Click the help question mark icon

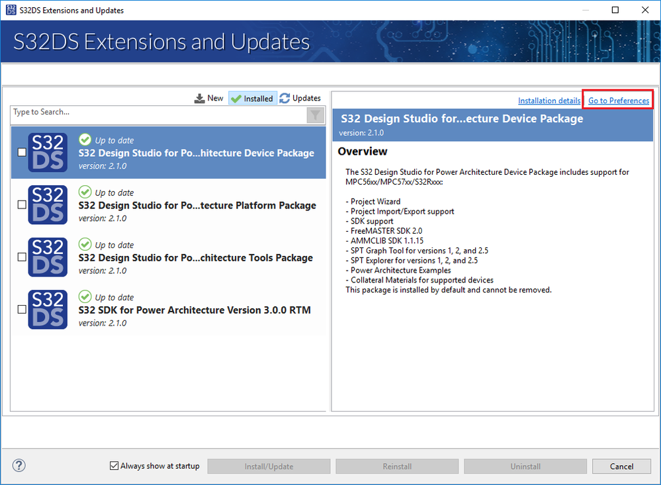point(19,466)
